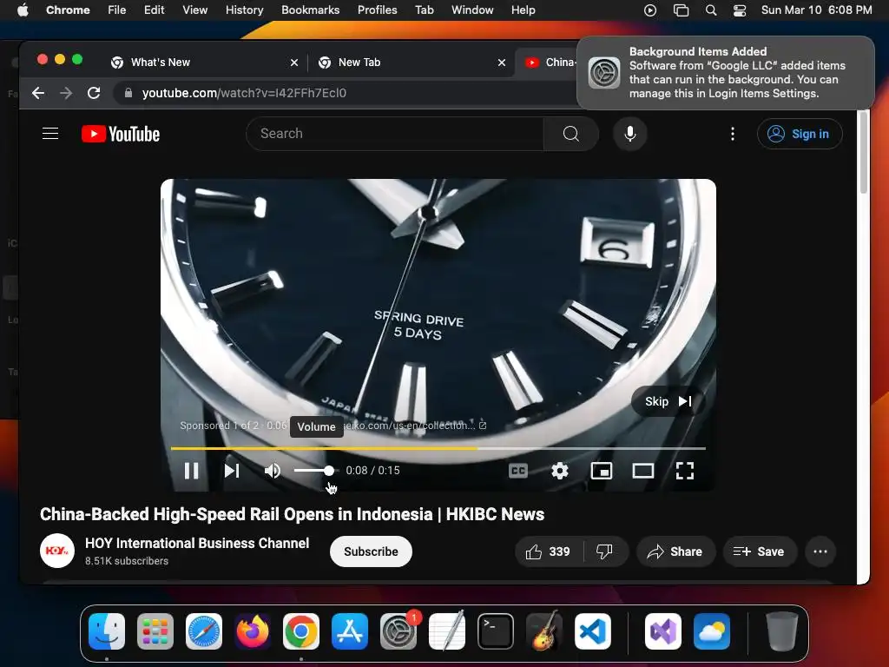
Task: Toggle closed captions (CC)
Action: pos(518,471)
